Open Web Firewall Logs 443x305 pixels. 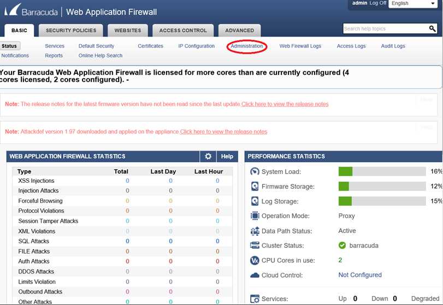pos(300,46)
